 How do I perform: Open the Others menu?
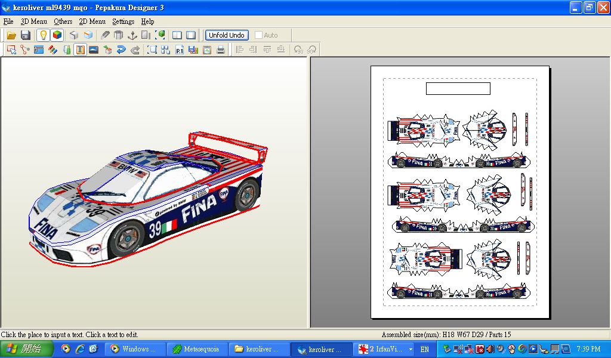[63, 21]
